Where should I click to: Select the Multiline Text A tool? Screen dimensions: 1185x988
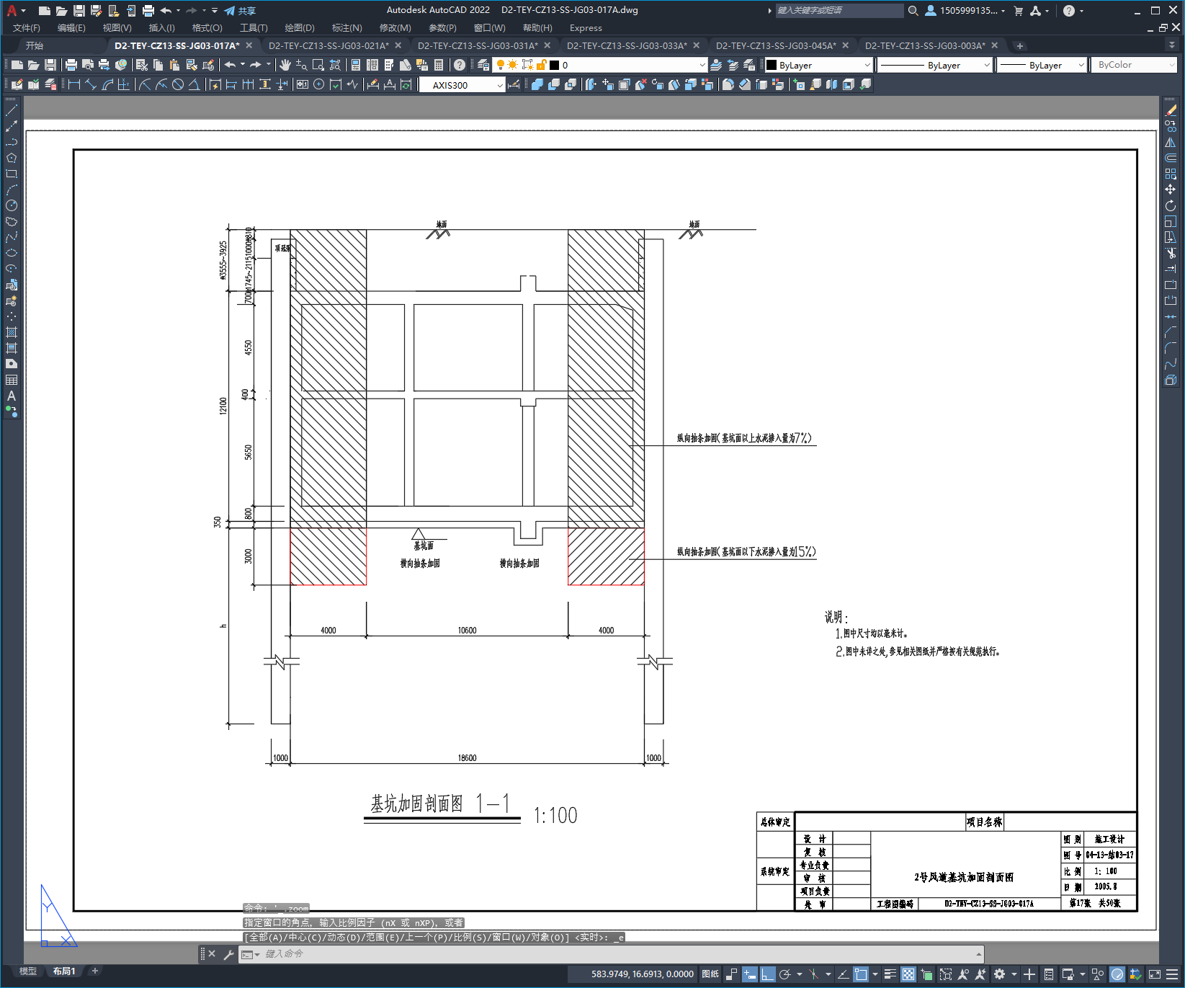[x=11, y=396]
